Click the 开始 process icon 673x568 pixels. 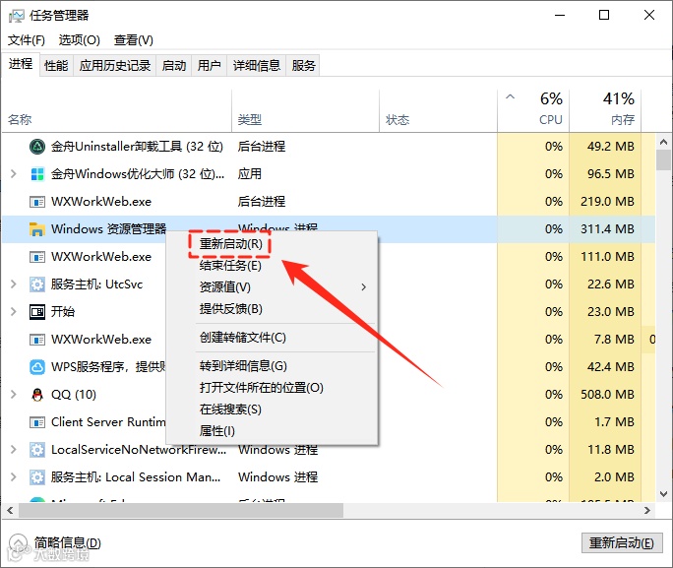37,312
